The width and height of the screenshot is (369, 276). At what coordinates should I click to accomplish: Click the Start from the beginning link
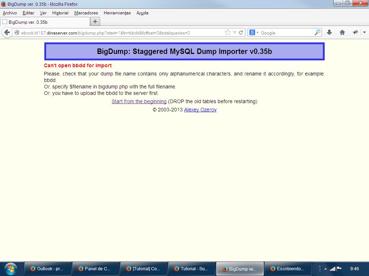coord(139,101)
